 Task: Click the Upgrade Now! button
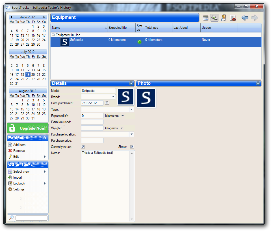coord(28,128)
